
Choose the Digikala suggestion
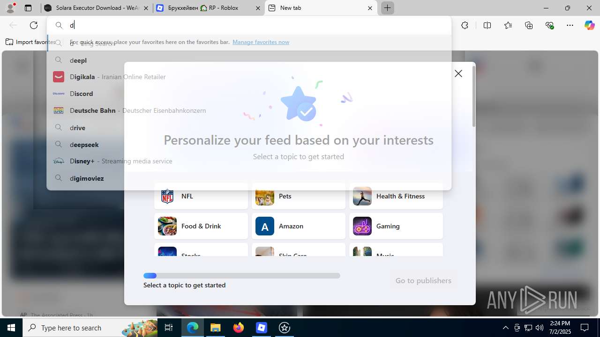click(x=249, y=77)
